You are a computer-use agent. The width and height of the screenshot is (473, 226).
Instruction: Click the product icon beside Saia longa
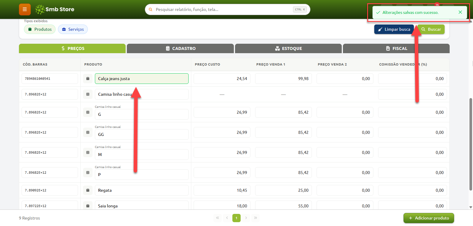(88, 206)
